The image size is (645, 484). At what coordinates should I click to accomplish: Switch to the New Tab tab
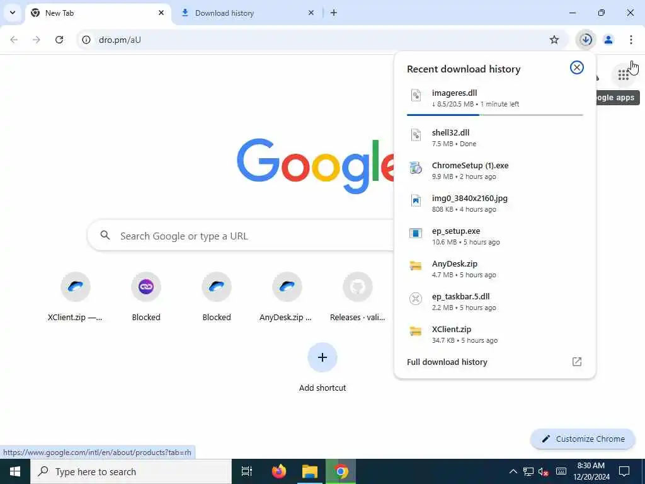pos(99,13)
